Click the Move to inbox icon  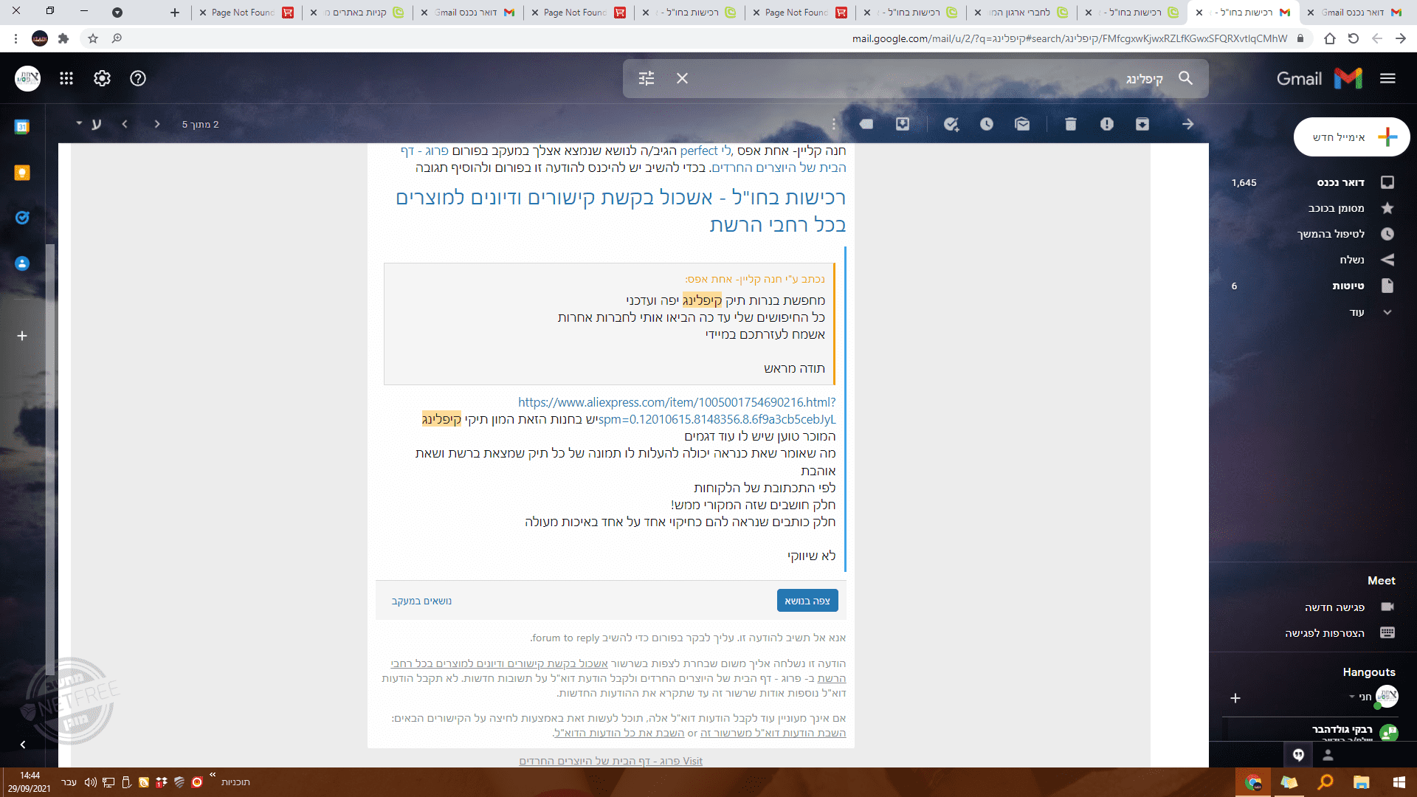903,124
